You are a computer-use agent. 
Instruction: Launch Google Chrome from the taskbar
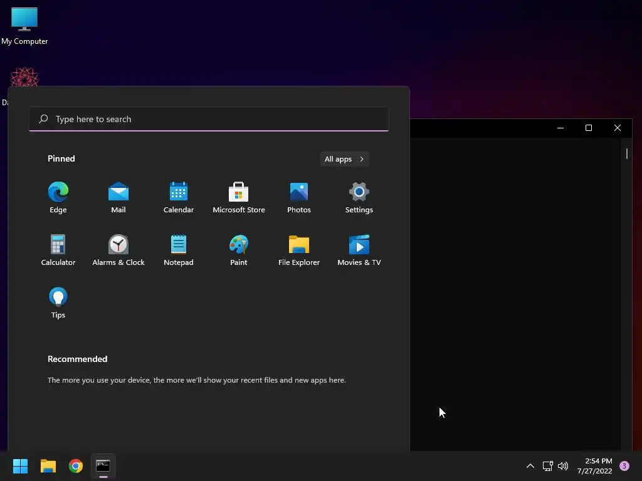tap(76, 466)
